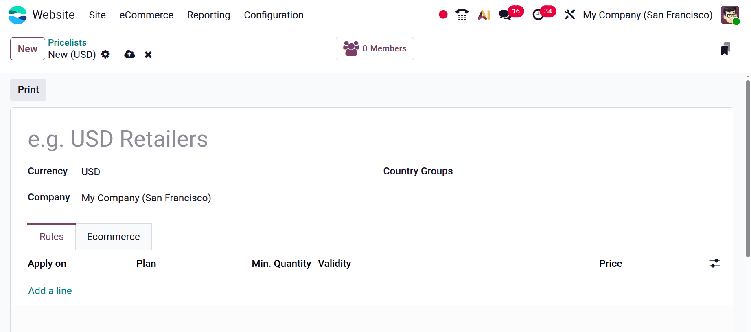Click the Validity column header
Screen dimensions: 751x332
point(335,264)
